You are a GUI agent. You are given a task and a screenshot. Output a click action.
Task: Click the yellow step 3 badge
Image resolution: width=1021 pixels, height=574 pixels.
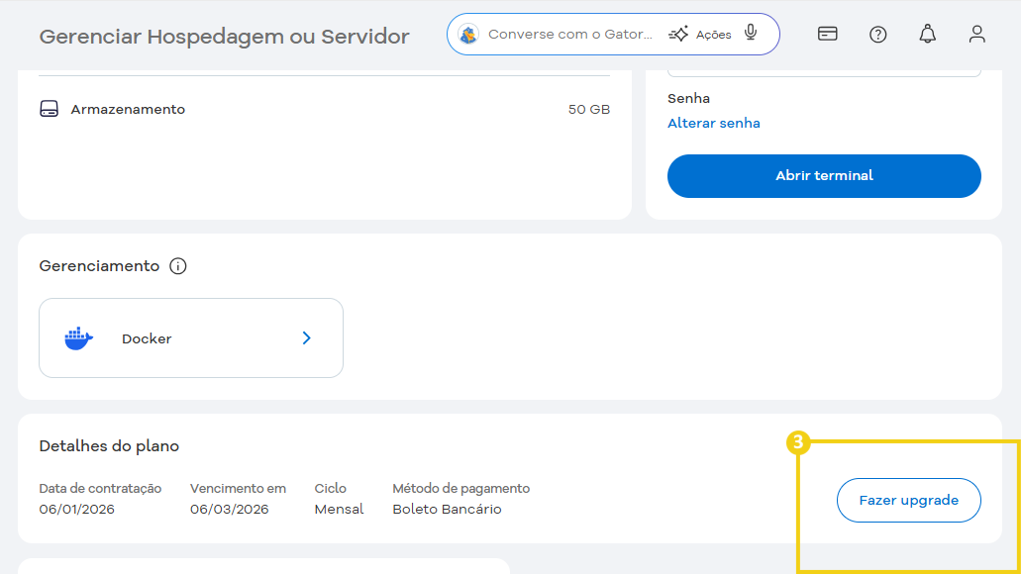point(798,444)
